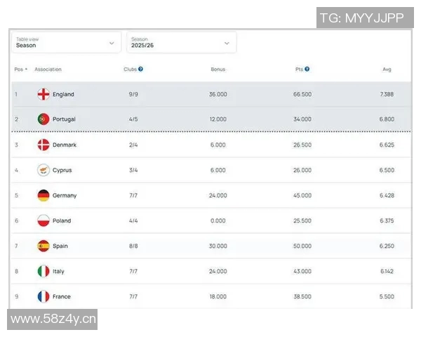Click the Germany flag icon
421x337 pixels.
coord(44,195)
